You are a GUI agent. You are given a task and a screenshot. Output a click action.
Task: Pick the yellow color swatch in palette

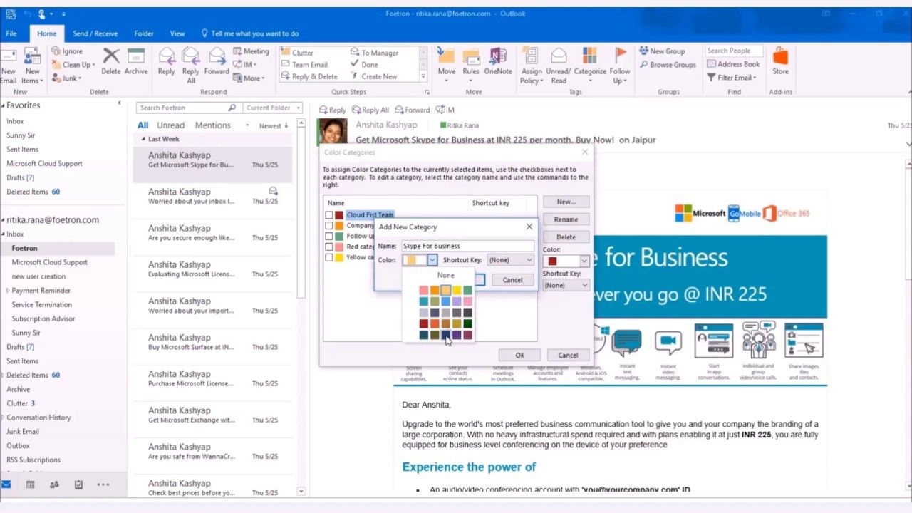(457, 290)
